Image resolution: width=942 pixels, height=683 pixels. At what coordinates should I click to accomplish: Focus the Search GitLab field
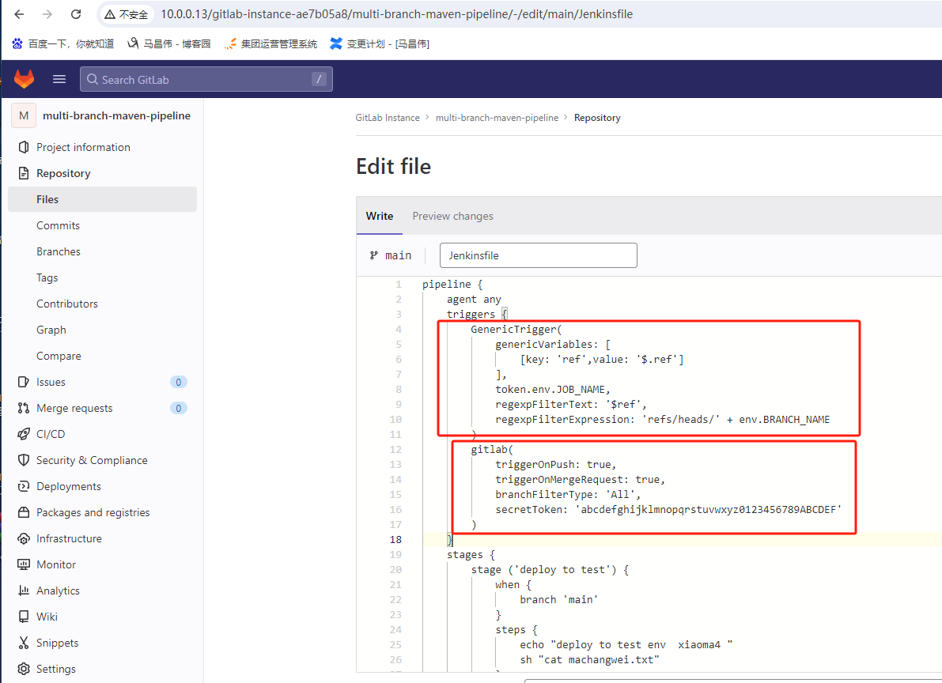point(206,79)
